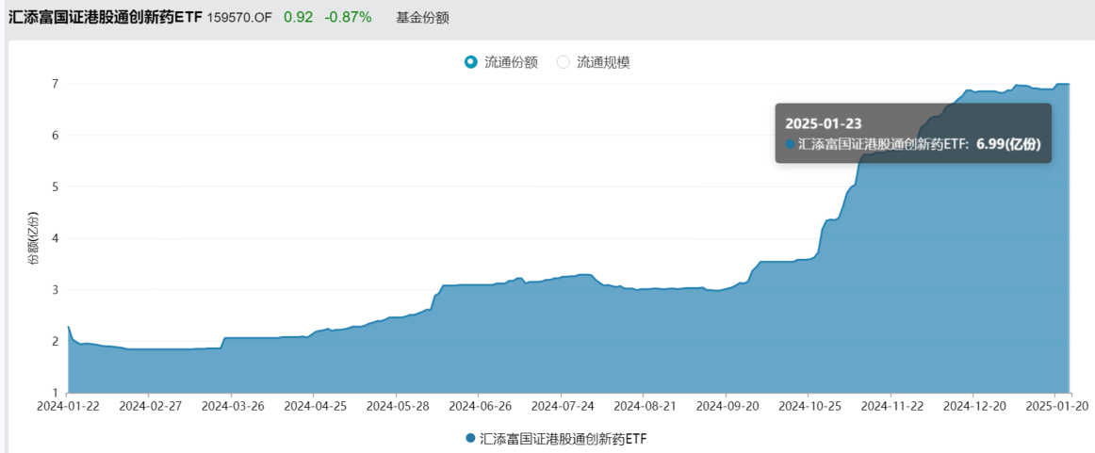Click the change percentage -0.87%

pos(348,18)
